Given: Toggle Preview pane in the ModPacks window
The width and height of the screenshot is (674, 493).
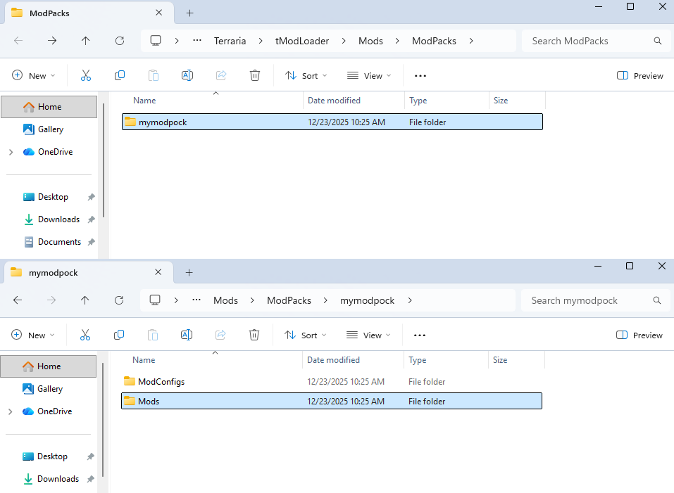Looking at the screenshot, I should click(639, 75).
